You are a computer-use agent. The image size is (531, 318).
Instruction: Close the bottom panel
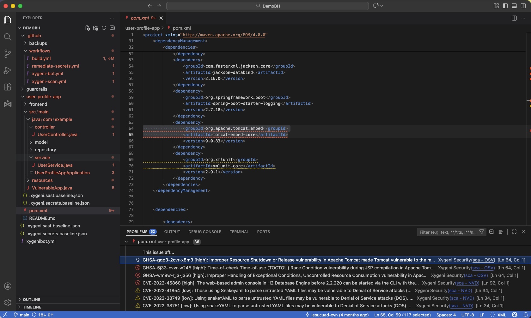(523, 232)
